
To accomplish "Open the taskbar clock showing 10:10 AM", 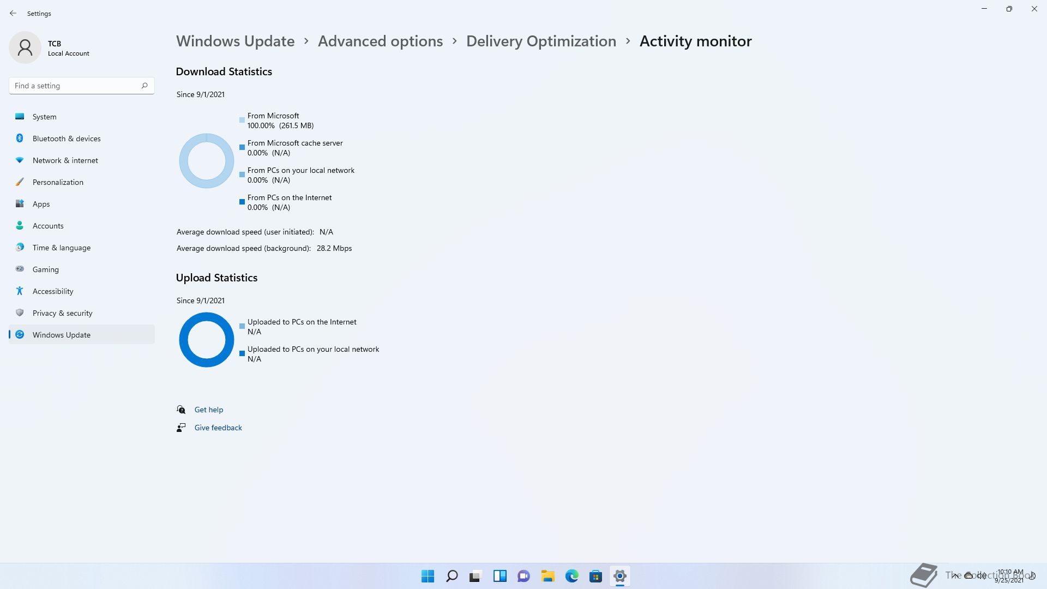I will pyautogui.click(x=1010, y=576).
